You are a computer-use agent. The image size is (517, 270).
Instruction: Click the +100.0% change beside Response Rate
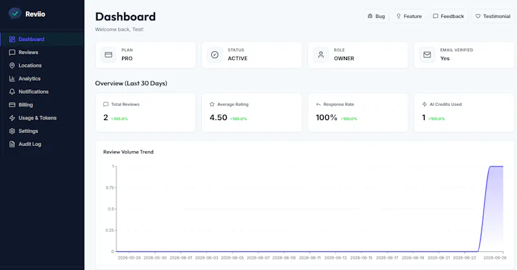[x=349, y=119]
